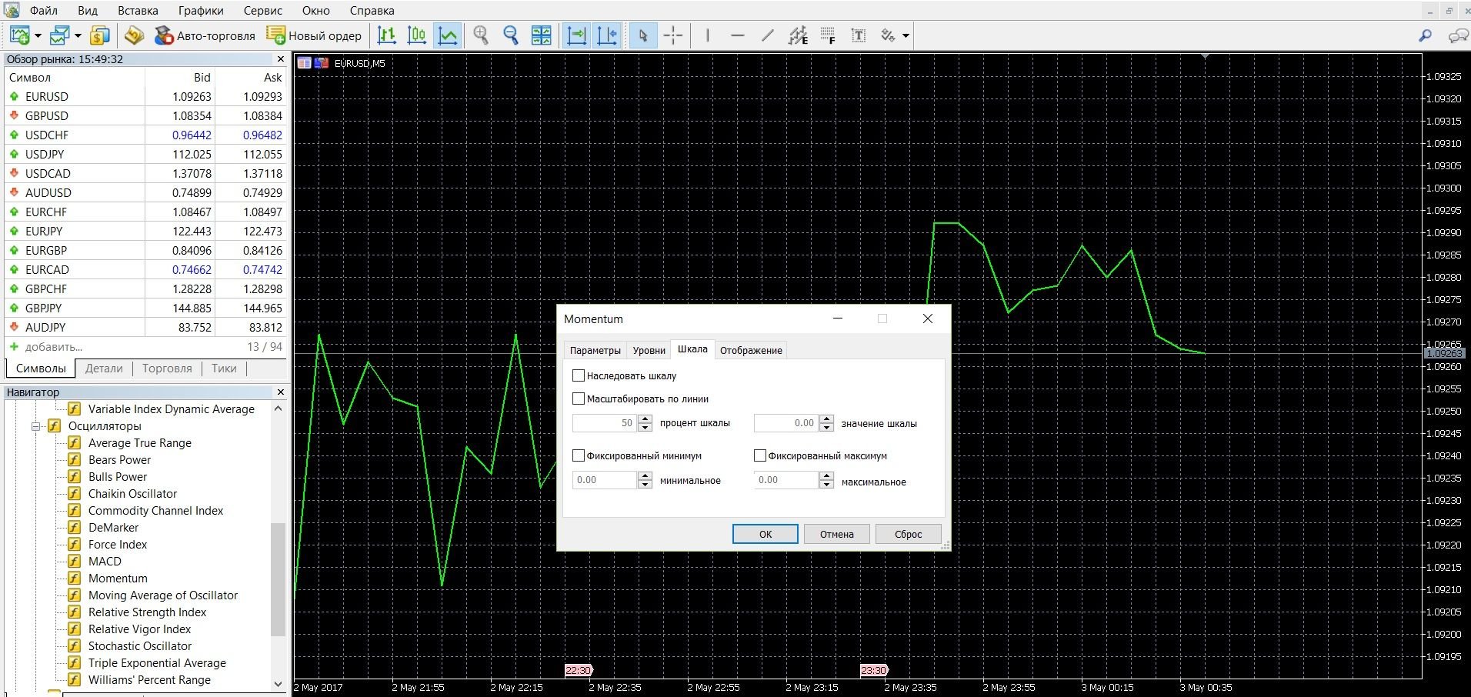
Task: Select the crosshair tool
Action: tap(673, 35)
